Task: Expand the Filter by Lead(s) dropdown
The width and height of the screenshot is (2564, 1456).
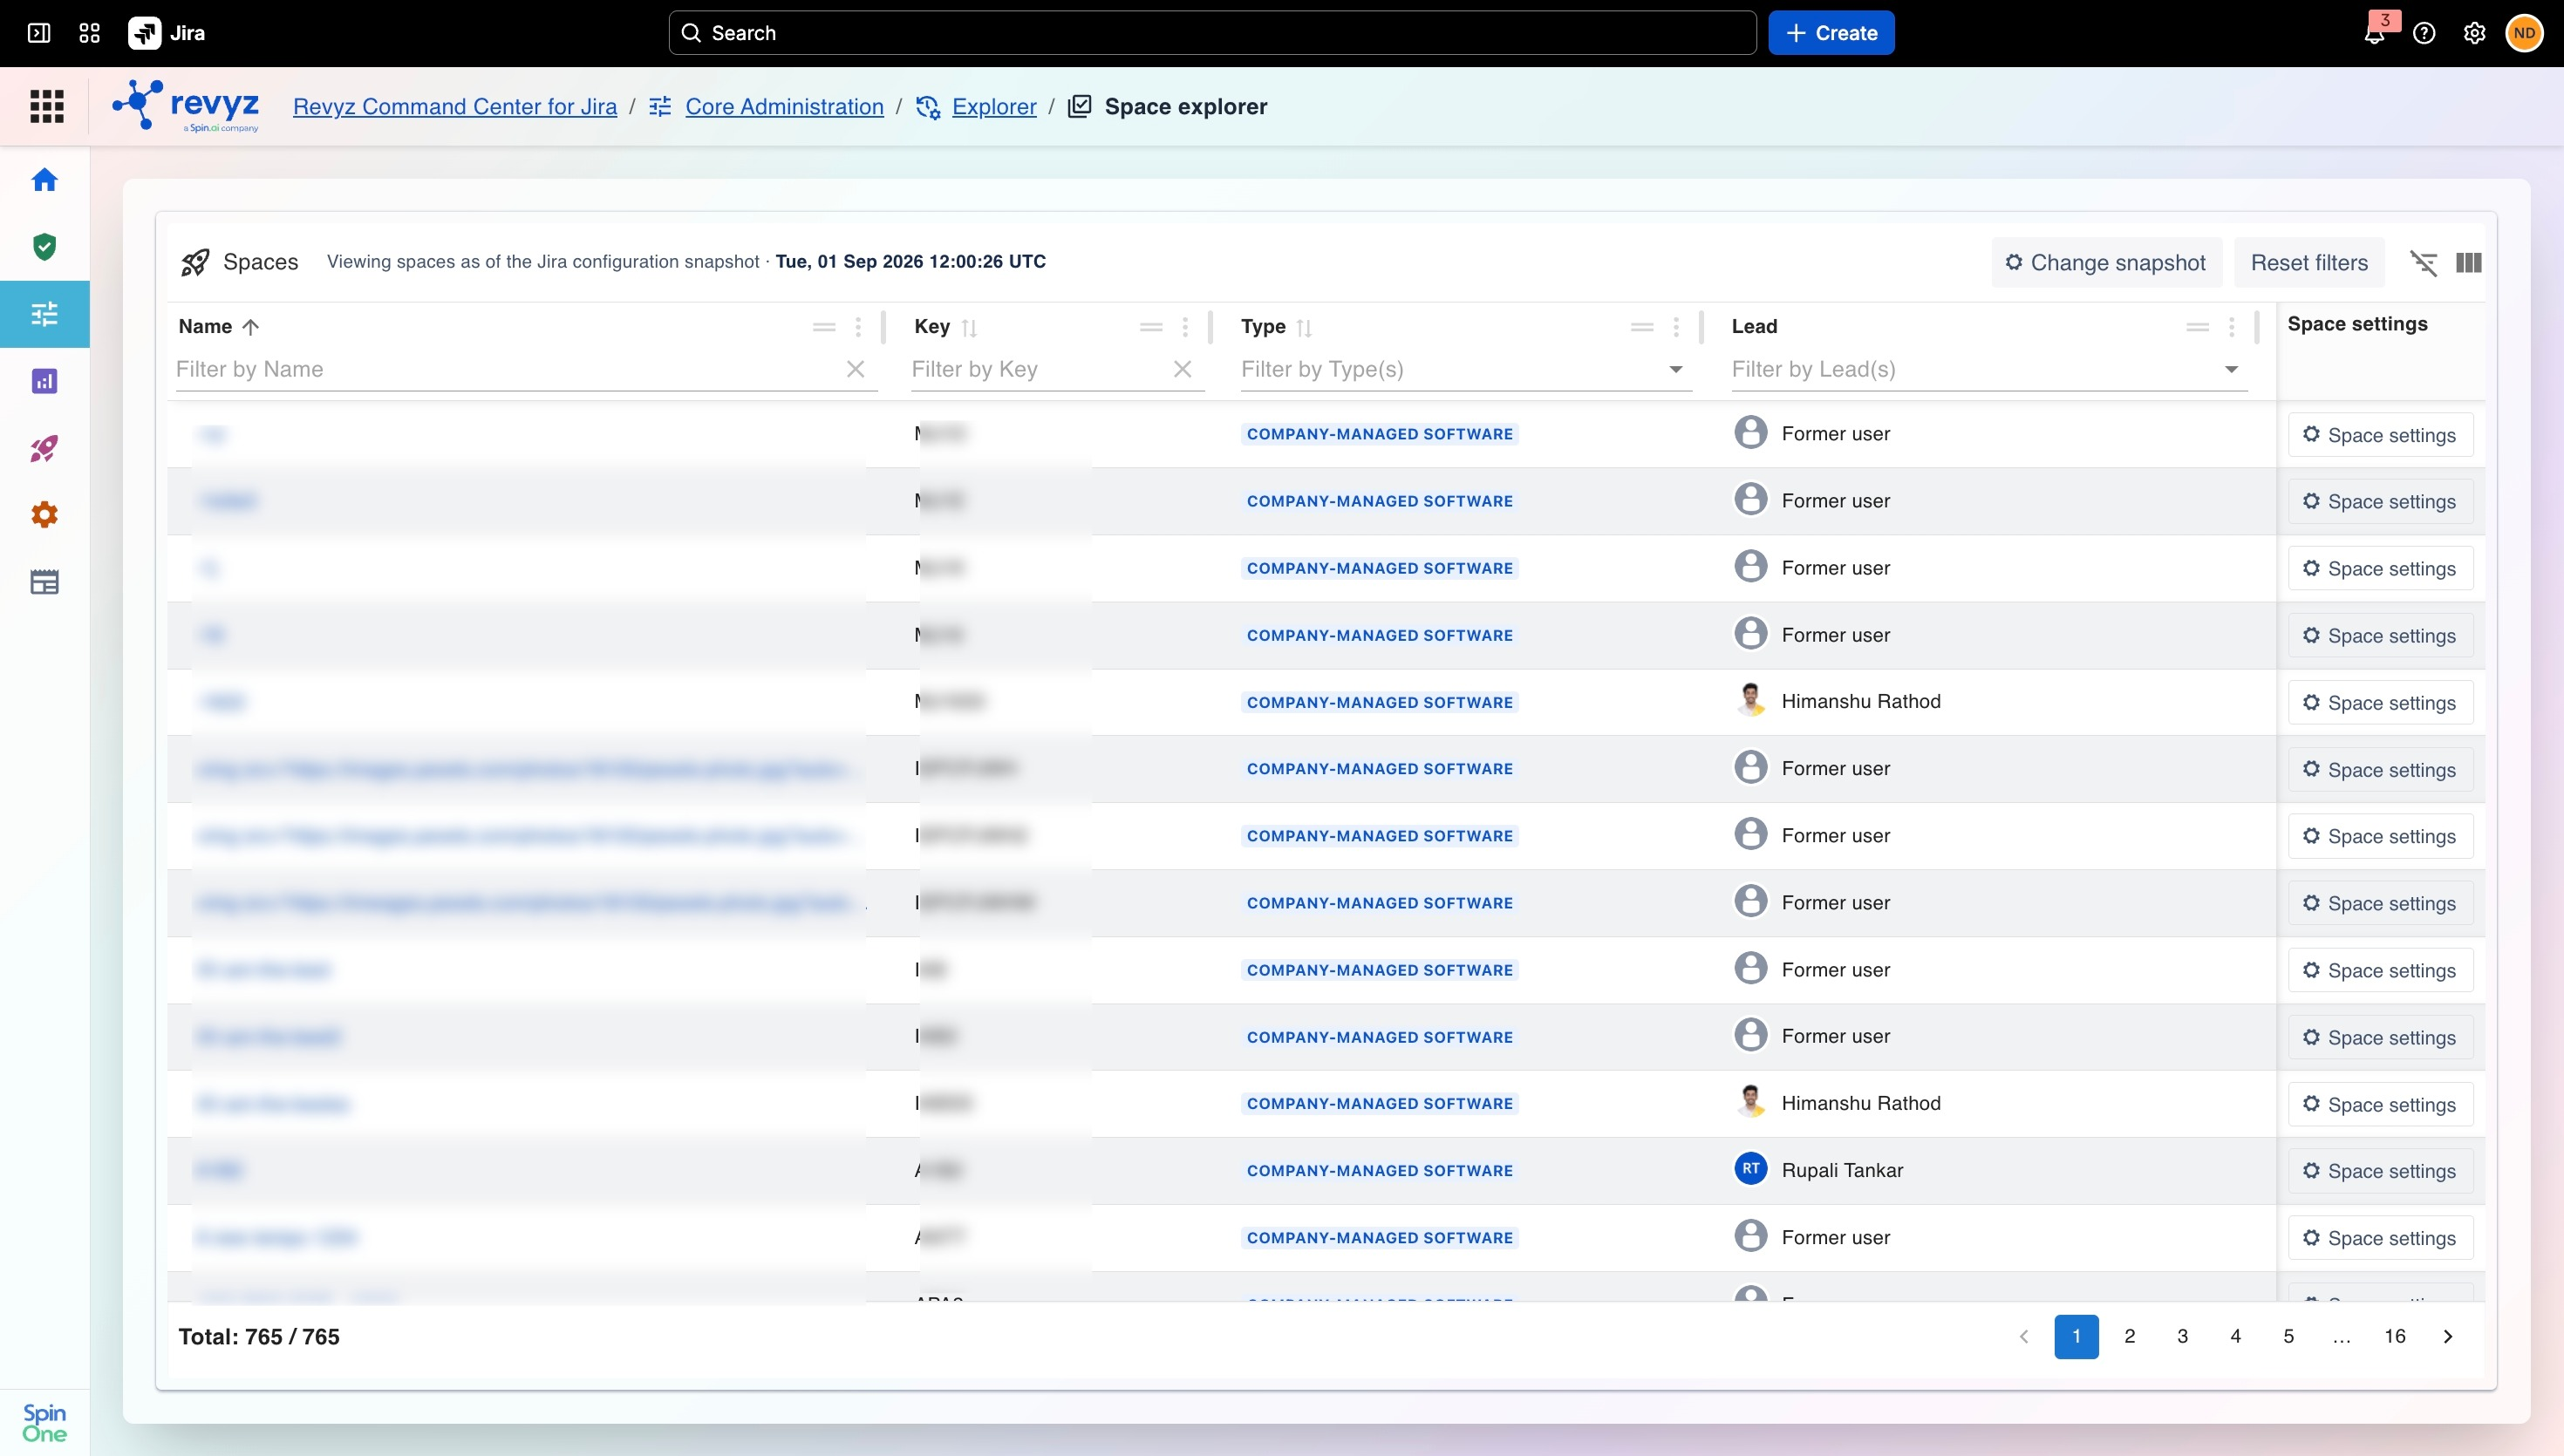Action: [x=2231, y=369]
